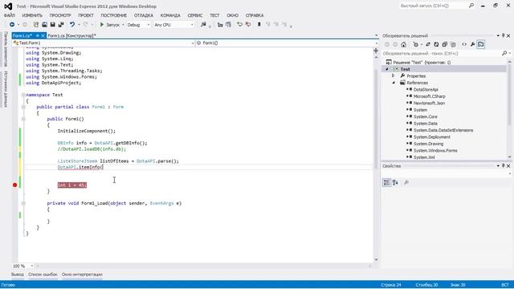Screen dimensions: 514x289
Task: Toggle Preview Selected Items in Solution Explorer
Action: pyautogui.click(x=481, y=45)
